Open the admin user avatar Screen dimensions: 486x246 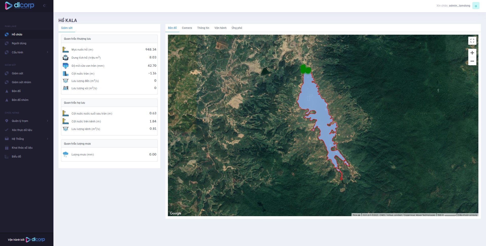click(x=476, y=6)
